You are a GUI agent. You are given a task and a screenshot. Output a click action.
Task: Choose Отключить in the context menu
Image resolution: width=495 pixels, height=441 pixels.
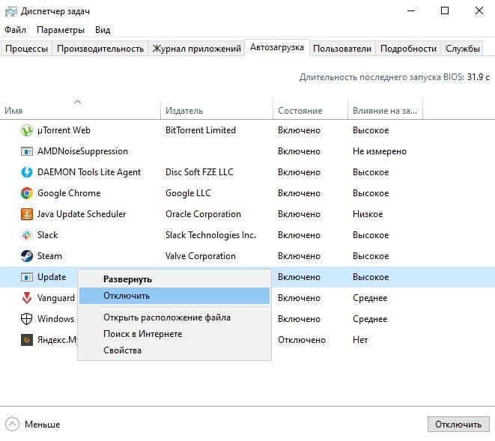[174, 296]
